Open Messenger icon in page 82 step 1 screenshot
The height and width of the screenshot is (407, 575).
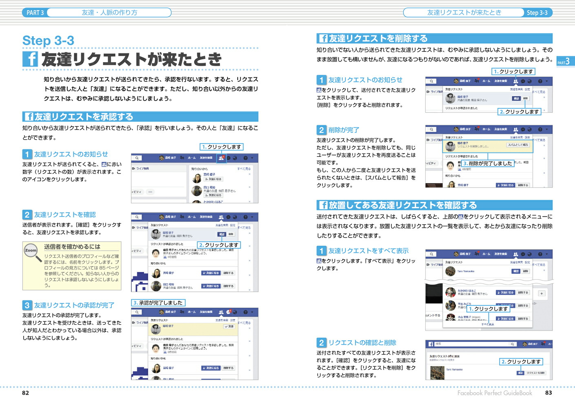pyautogui.click(x=228, y=158)
